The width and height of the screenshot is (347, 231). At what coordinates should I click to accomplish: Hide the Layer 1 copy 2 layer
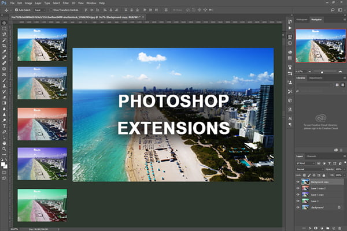(298, 188)
